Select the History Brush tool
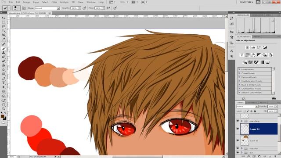The width and height of the screenshot is (281, 158). [4, 57]
